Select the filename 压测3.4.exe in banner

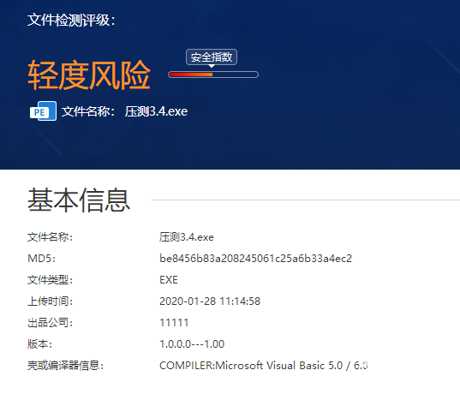[156, 111]
